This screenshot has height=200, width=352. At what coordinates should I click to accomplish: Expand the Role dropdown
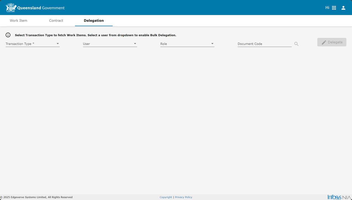(187, 44)
